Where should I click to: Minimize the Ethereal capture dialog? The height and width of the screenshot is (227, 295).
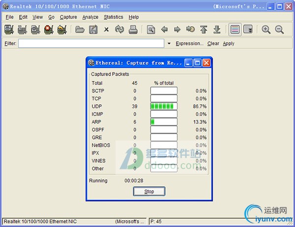pyautogui.click(x=188, y=63)
